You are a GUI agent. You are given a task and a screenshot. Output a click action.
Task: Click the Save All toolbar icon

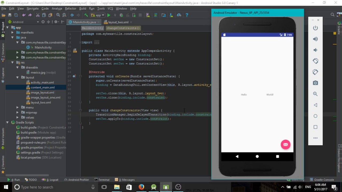10,15
